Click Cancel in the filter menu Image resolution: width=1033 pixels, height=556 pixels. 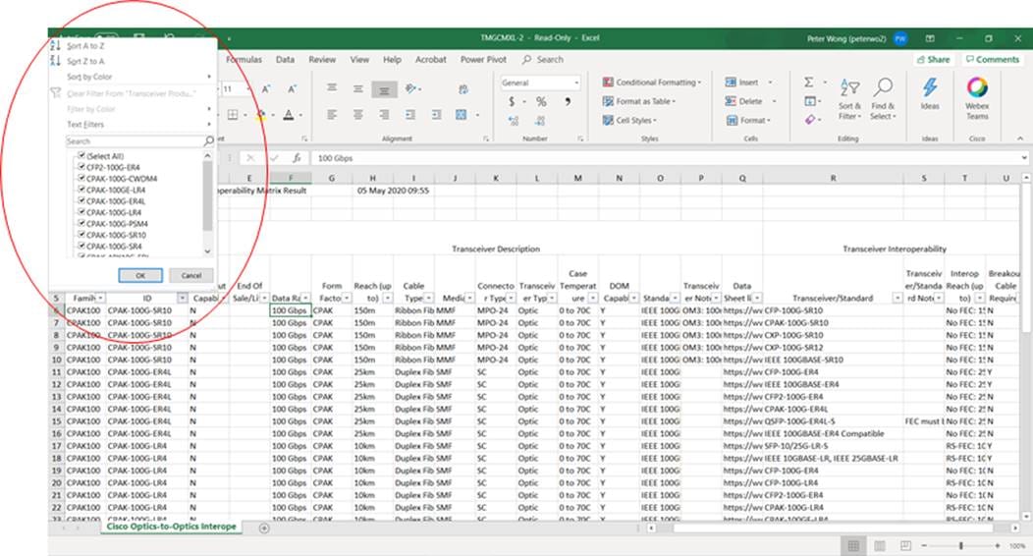click(191, 275)
